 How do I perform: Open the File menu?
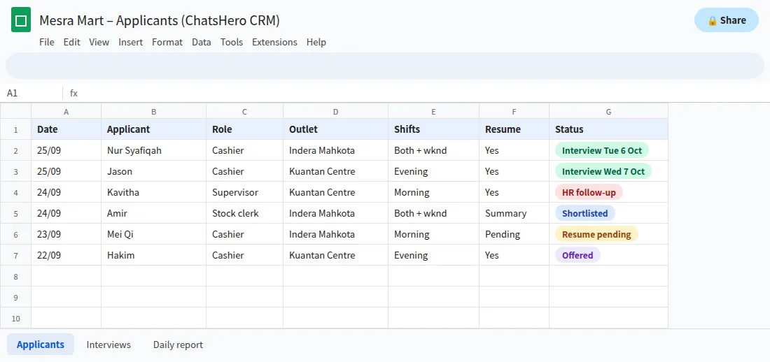click(x=47, y=42)
